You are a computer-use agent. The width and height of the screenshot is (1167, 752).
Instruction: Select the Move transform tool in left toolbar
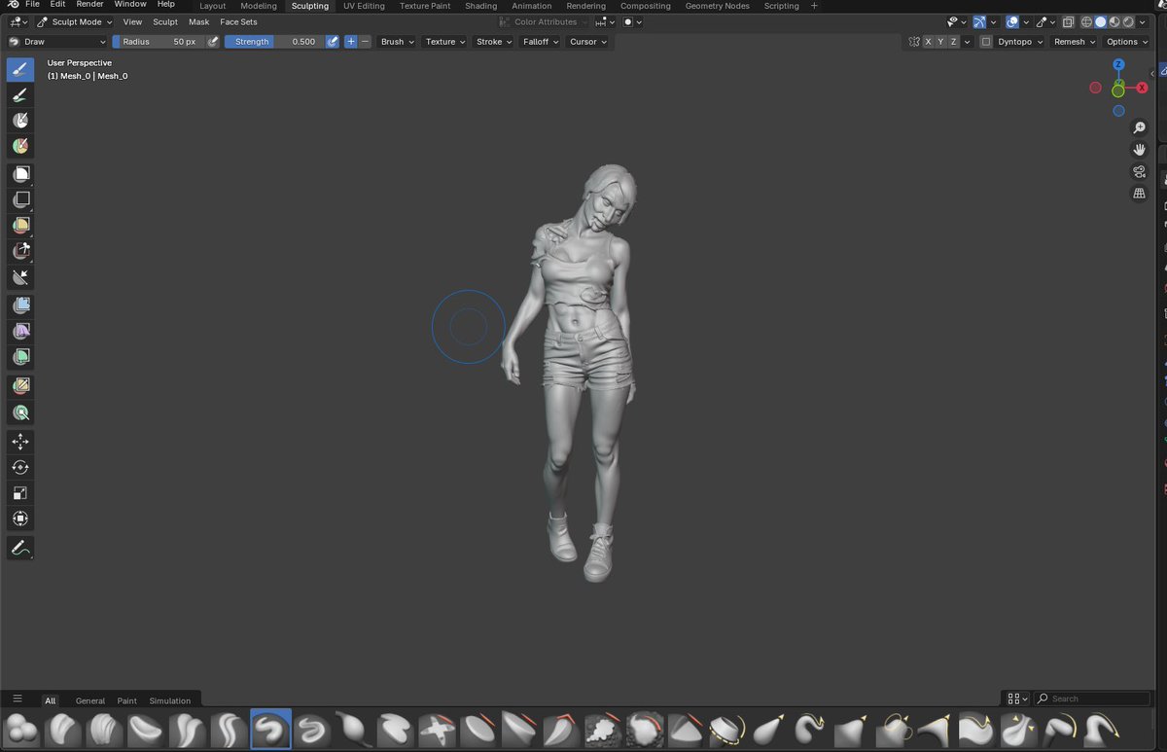click(x=20, y=442)
